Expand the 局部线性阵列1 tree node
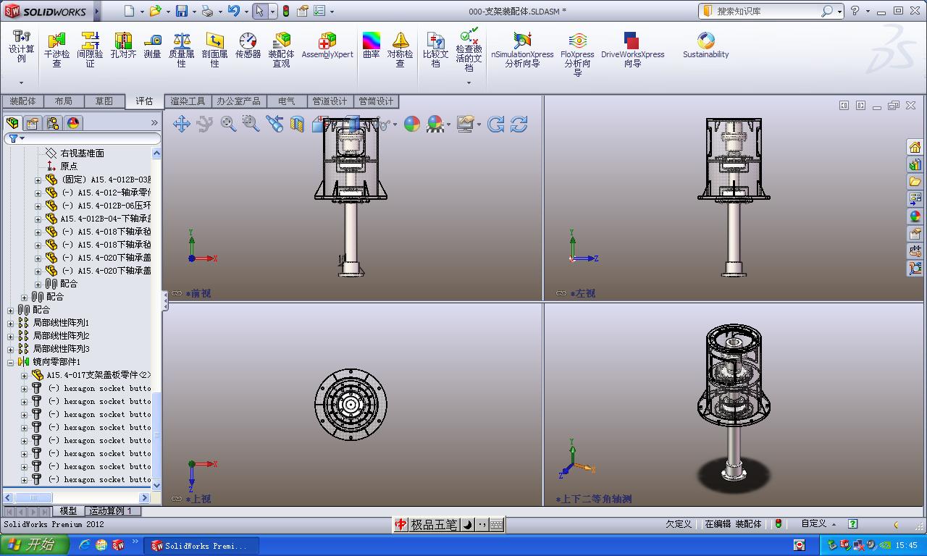Screen dimensions: 927x556 [11, 323]
